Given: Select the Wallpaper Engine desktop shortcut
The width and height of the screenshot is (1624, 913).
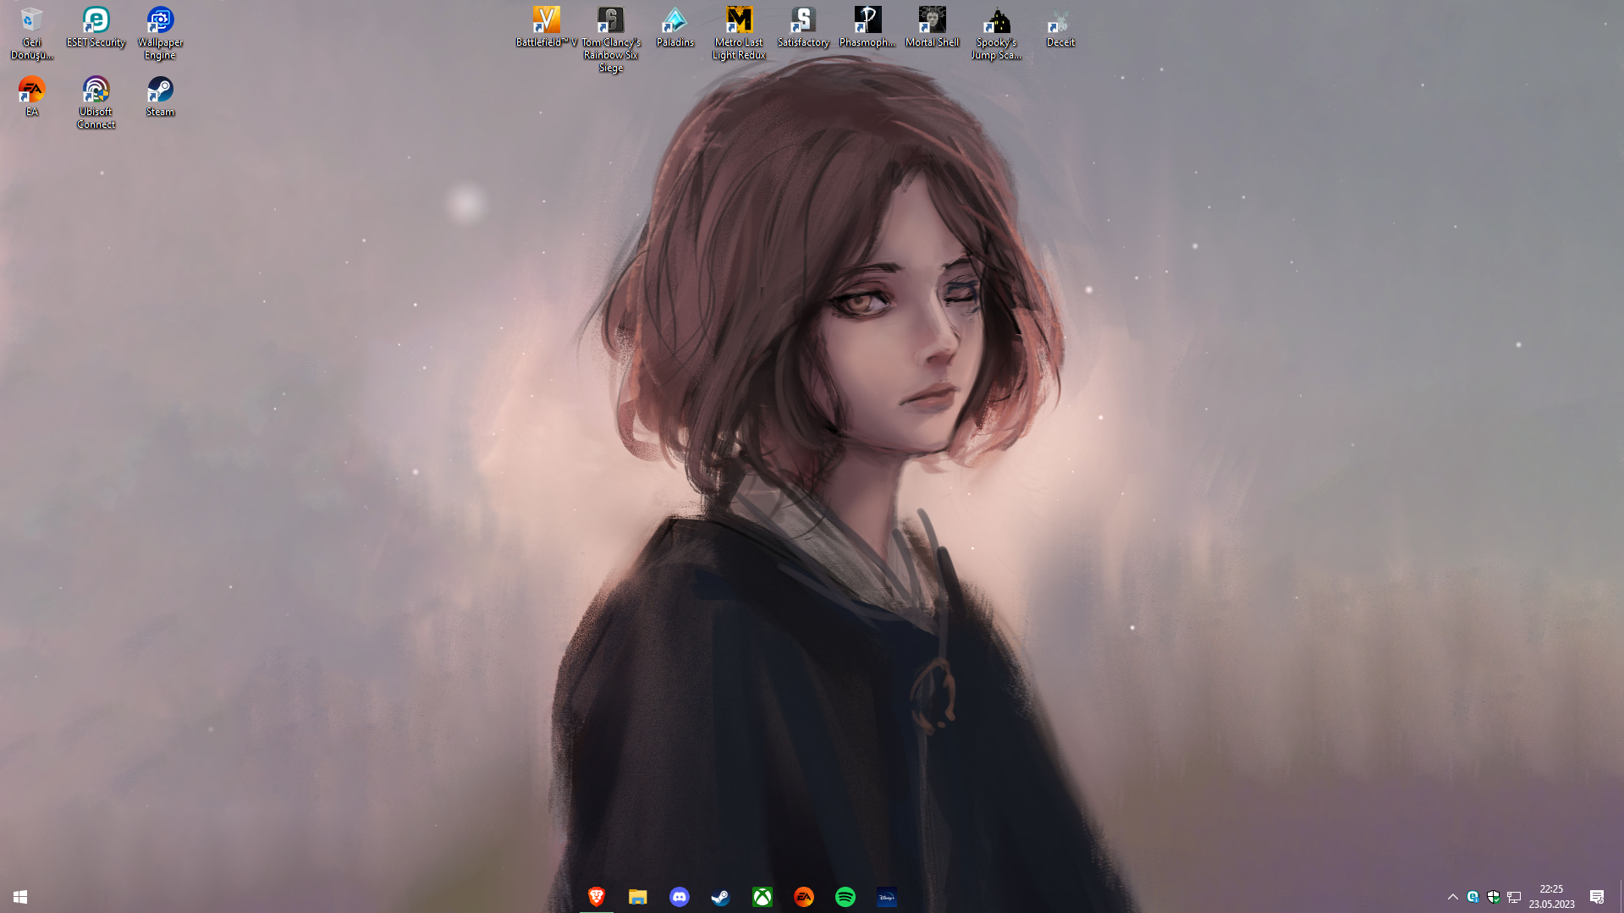Looking at the screenshot, I should click(x=160, y=34).
